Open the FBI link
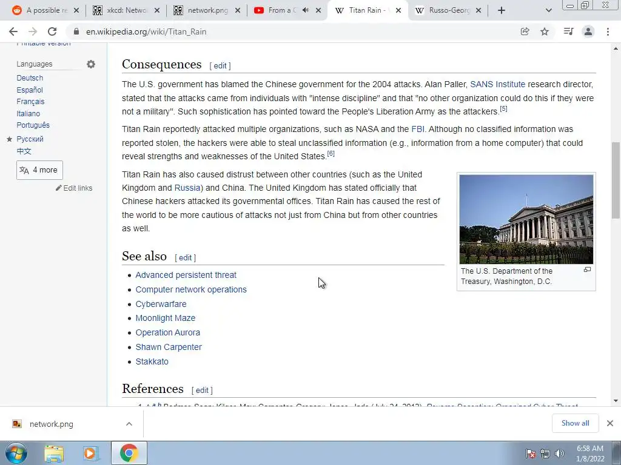 click(418, 129)
